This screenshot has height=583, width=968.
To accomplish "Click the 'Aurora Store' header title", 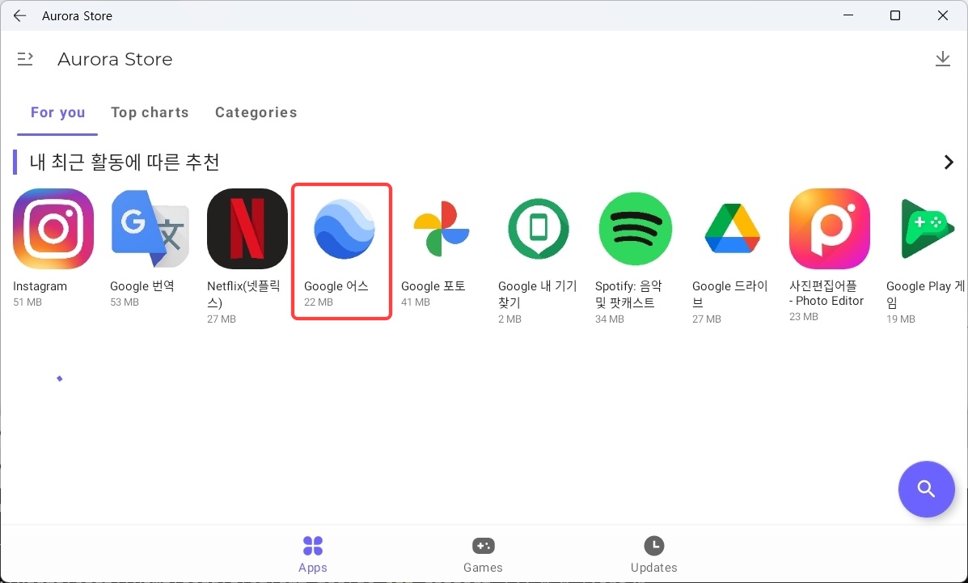I will coord(115,59).
